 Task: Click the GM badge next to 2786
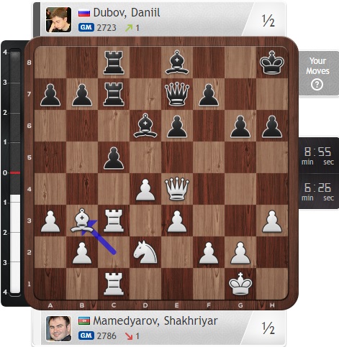pos(86,336)
